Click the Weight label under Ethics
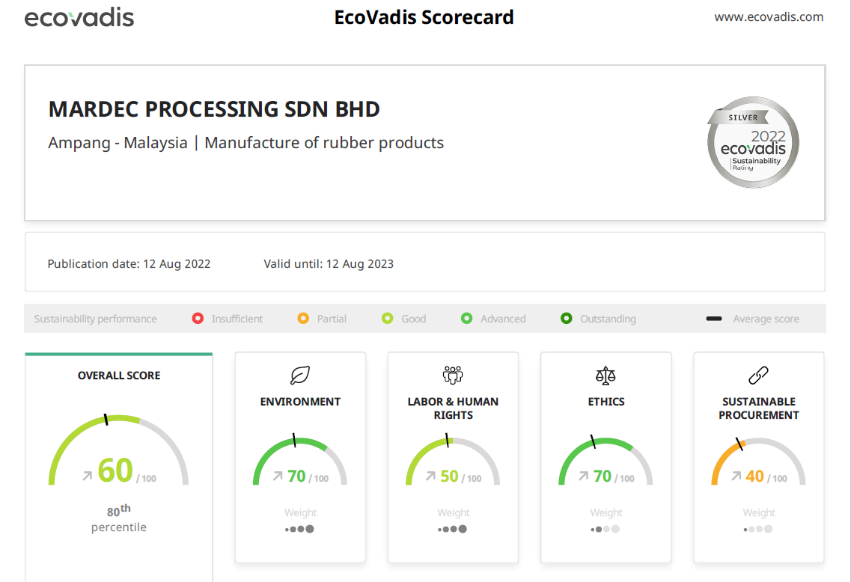Viewport: 851px width, 582px height. pyautogui.click(x=606, y=512)
